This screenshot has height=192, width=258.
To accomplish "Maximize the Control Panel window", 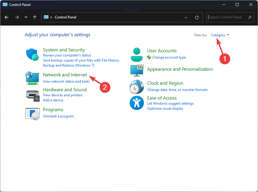I will (x=237, y=4).
